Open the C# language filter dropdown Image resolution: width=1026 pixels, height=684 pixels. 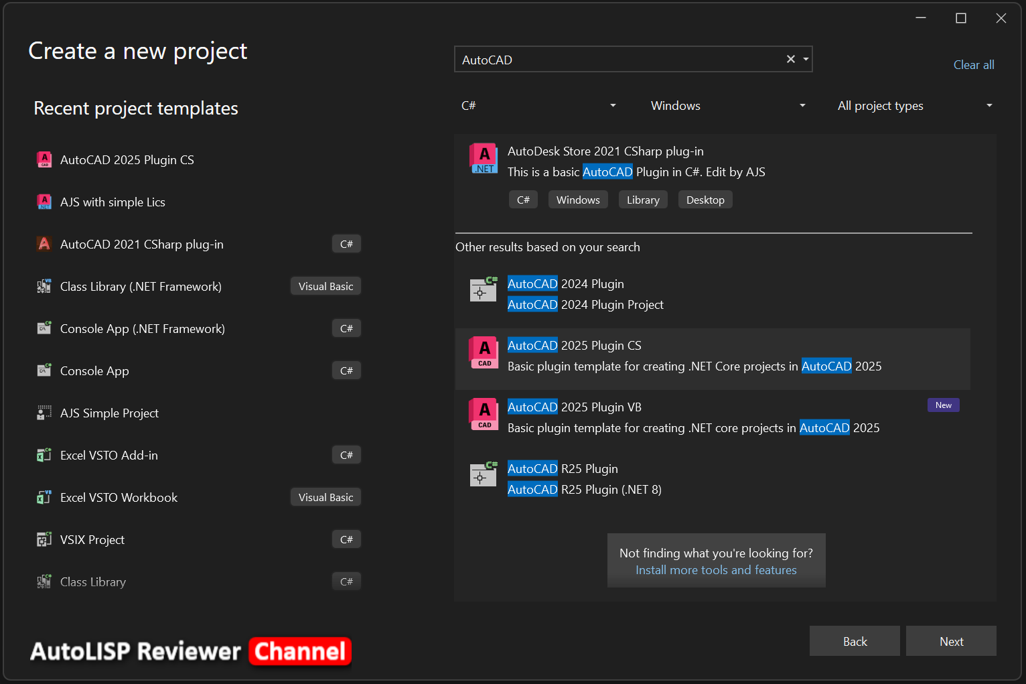point(538,106)
